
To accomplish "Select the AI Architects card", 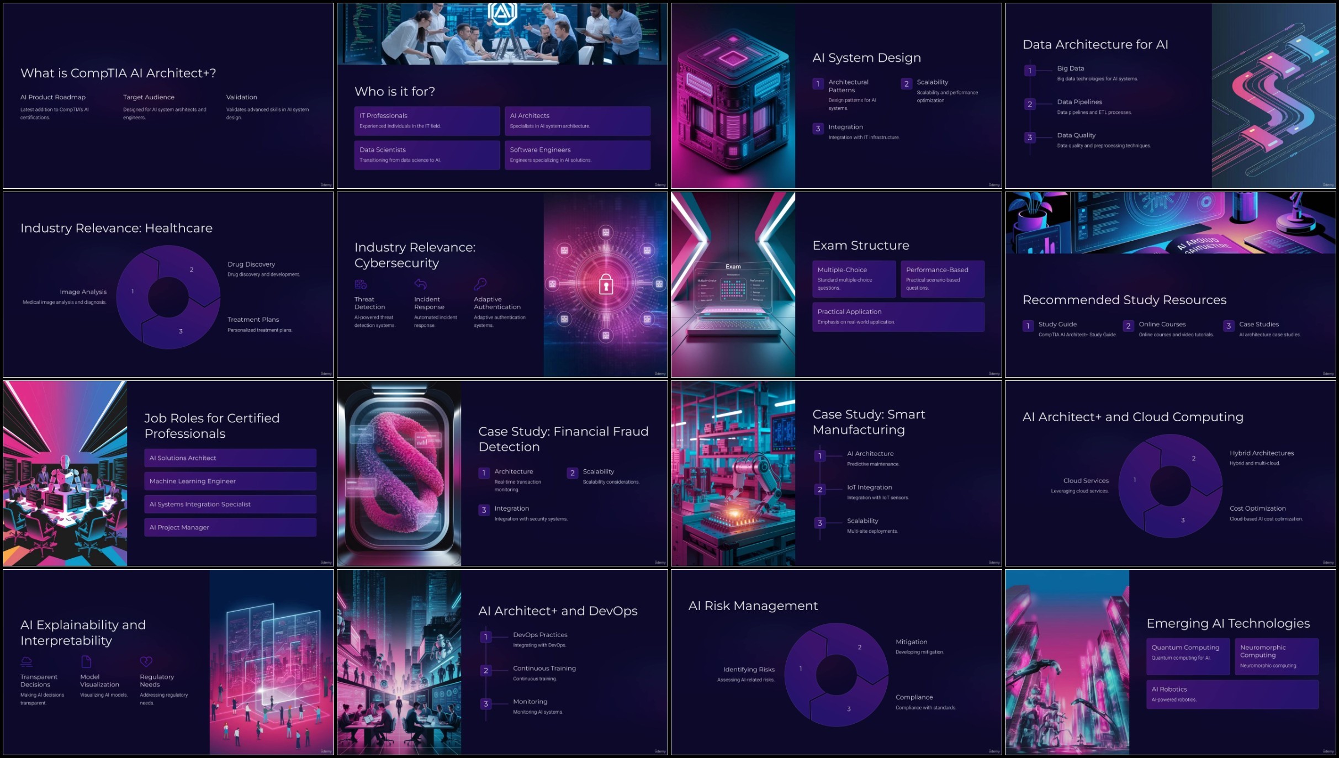I will coord(577,121).
